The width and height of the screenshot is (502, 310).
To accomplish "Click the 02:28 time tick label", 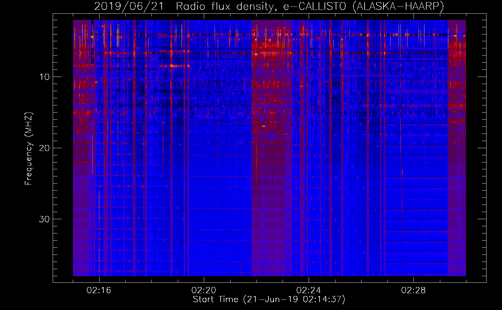I will 414,290.
